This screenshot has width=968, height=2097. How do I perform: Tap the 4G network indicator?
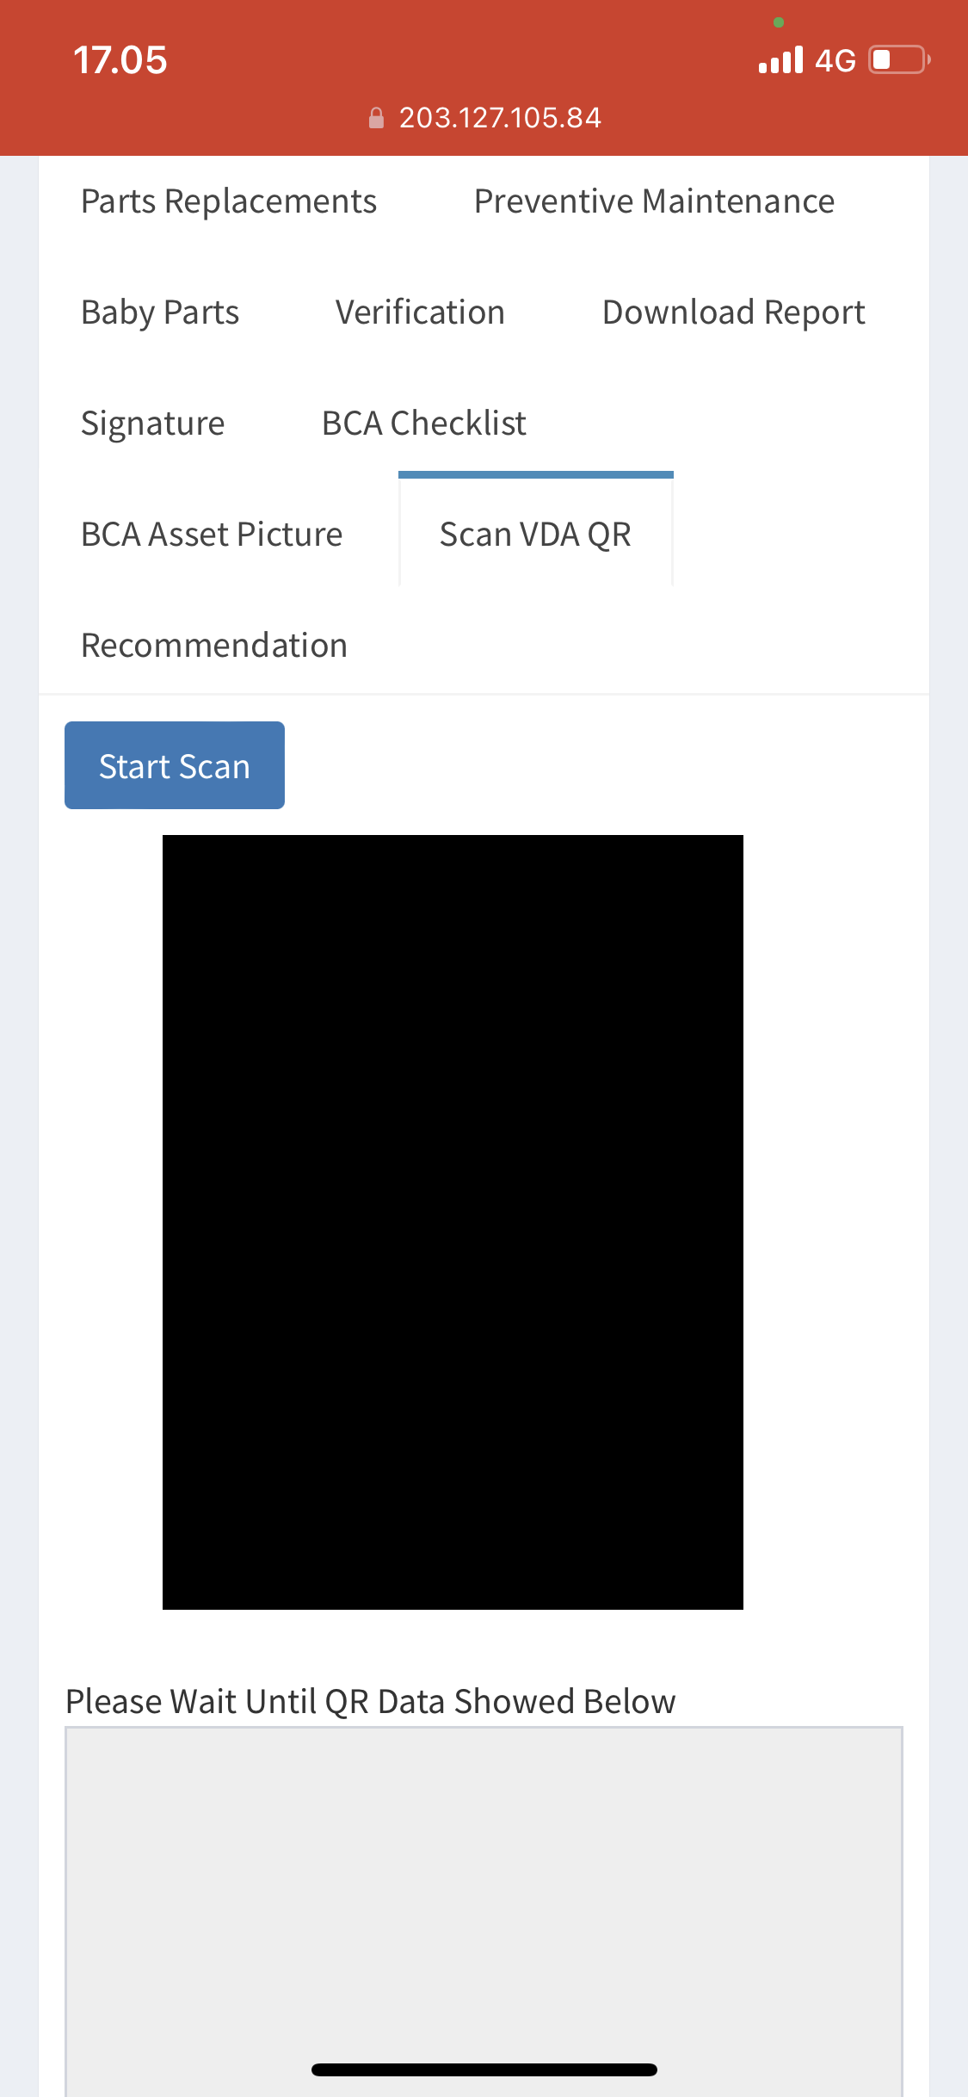(835, 61)
